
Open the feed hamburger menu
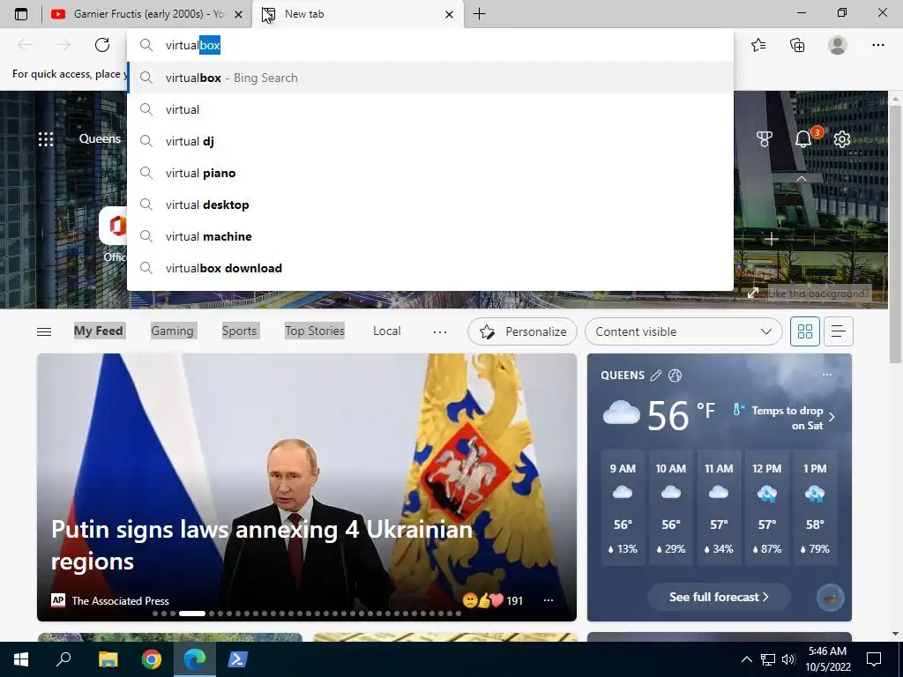click(x=44, y=331)
